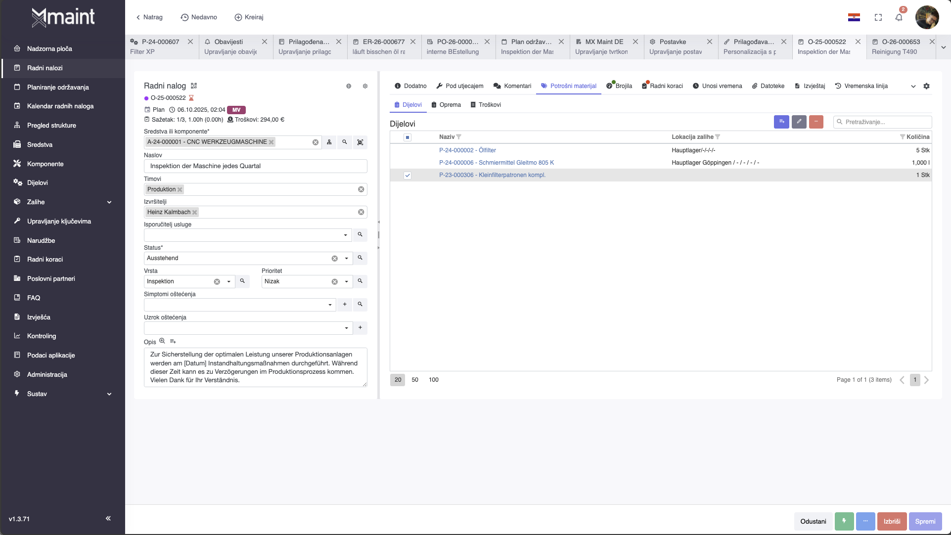Click the green lightning action button
The image size is (951, 535).
click(844, 521)
